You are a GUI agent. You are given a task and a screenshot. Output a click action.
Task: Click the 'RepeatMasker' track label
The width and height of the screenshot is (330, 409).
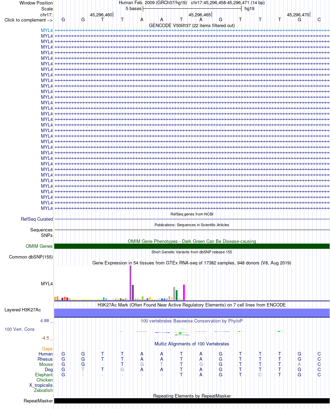[38, 401]
